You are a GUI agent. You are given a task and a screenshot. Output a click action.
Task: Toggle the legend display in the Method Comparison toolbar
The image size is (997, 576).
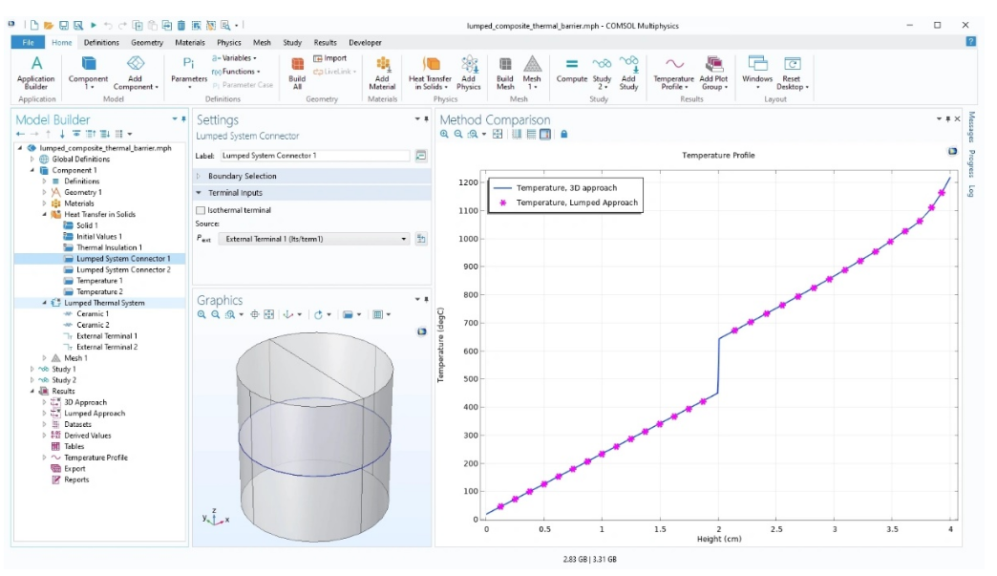545,134
